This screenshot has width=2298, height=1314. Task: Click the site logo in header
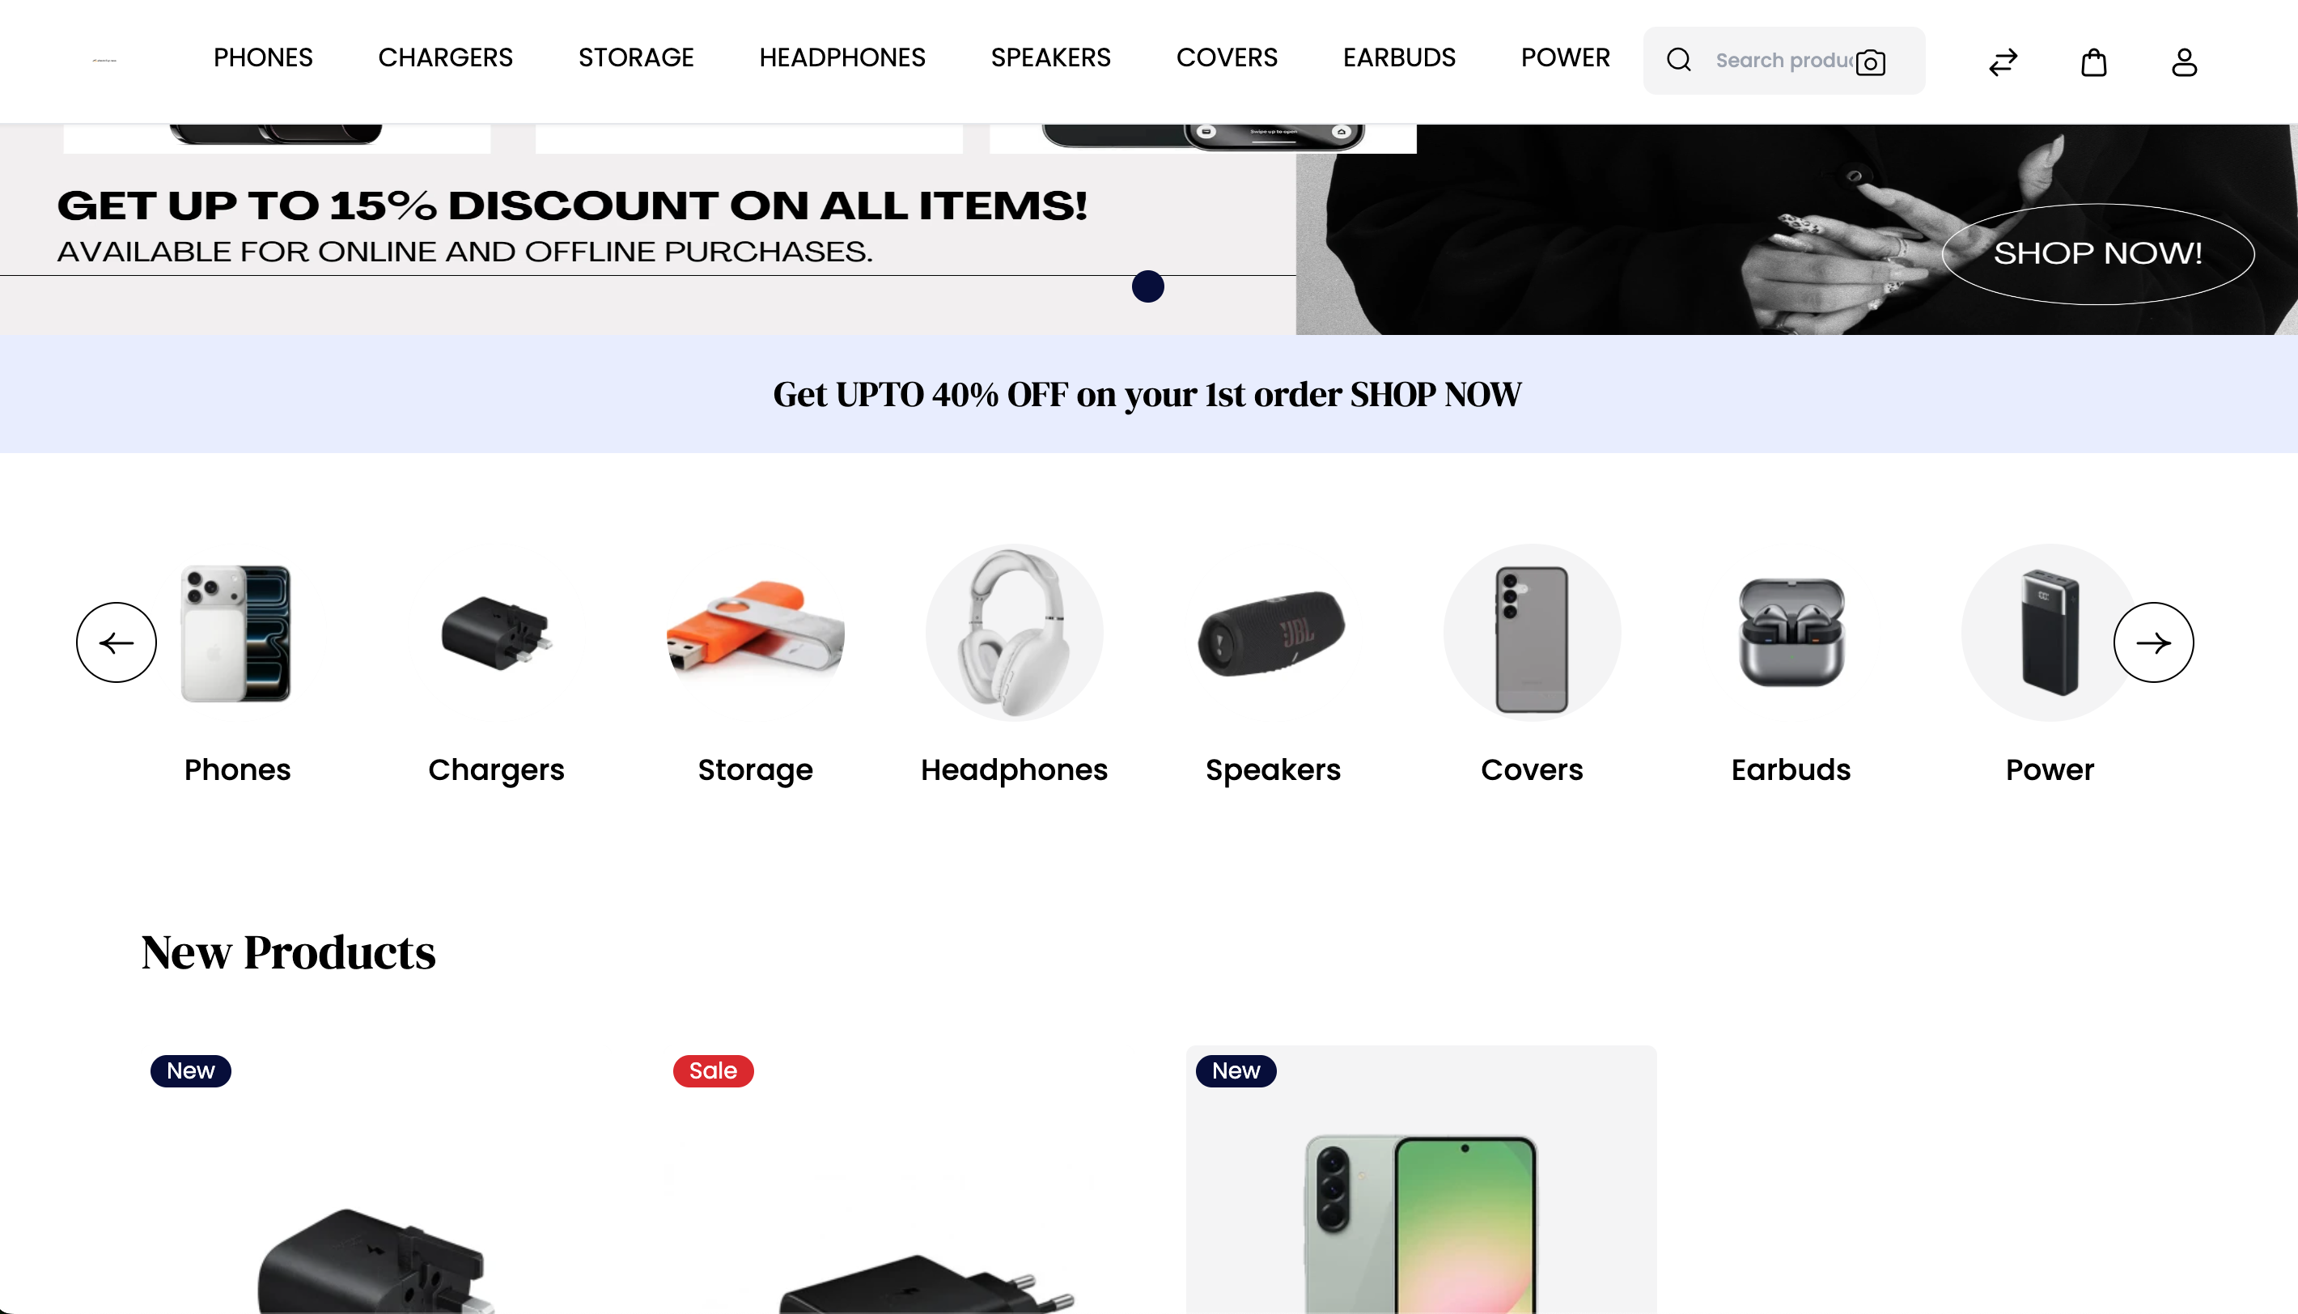click(x=104, y=61)
